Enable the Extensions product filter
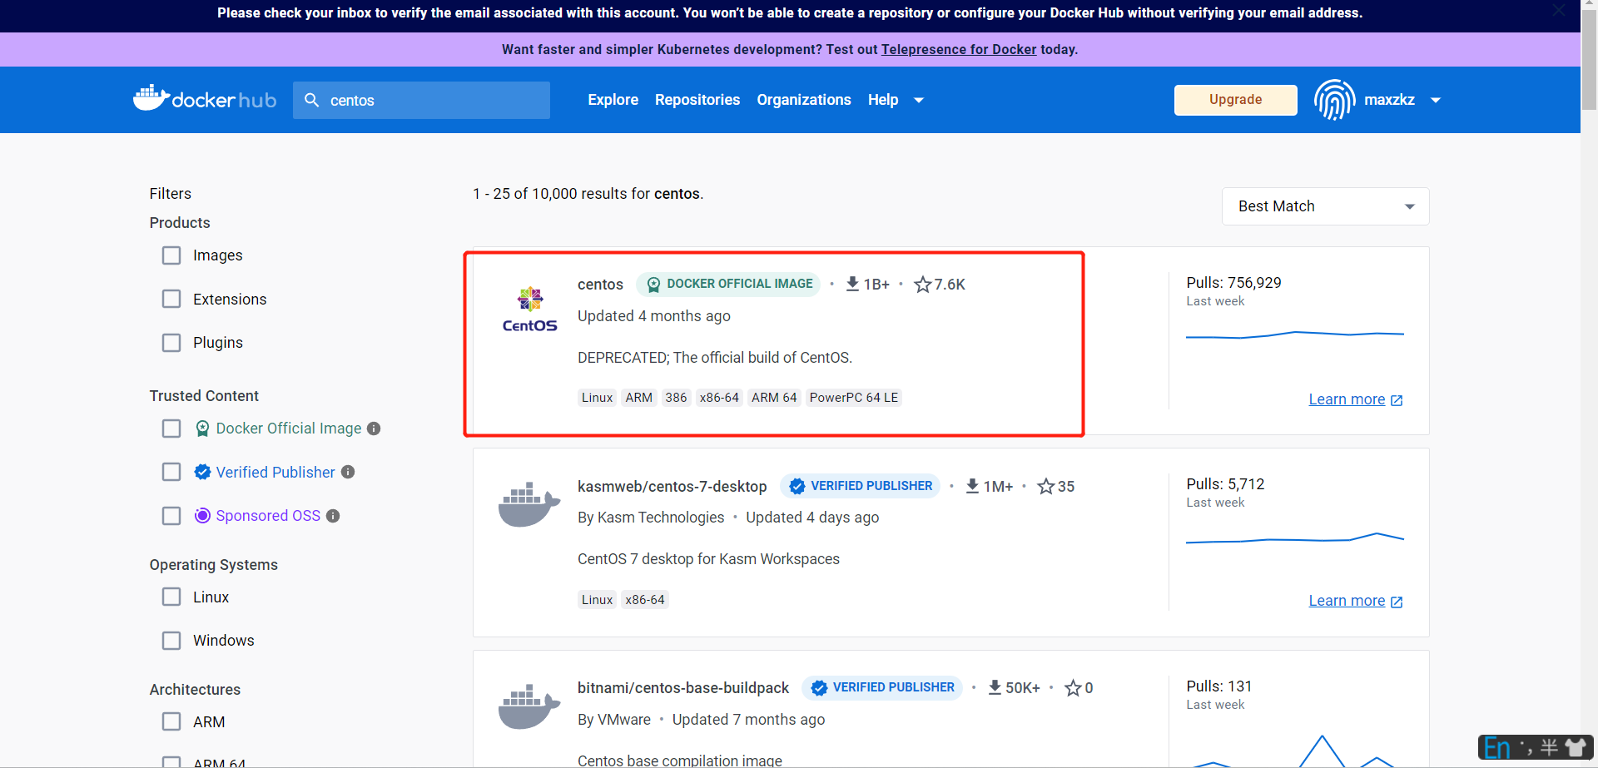Image resolution: width=1598 pixels, height=768 pixels. click(x=171, y=299)
